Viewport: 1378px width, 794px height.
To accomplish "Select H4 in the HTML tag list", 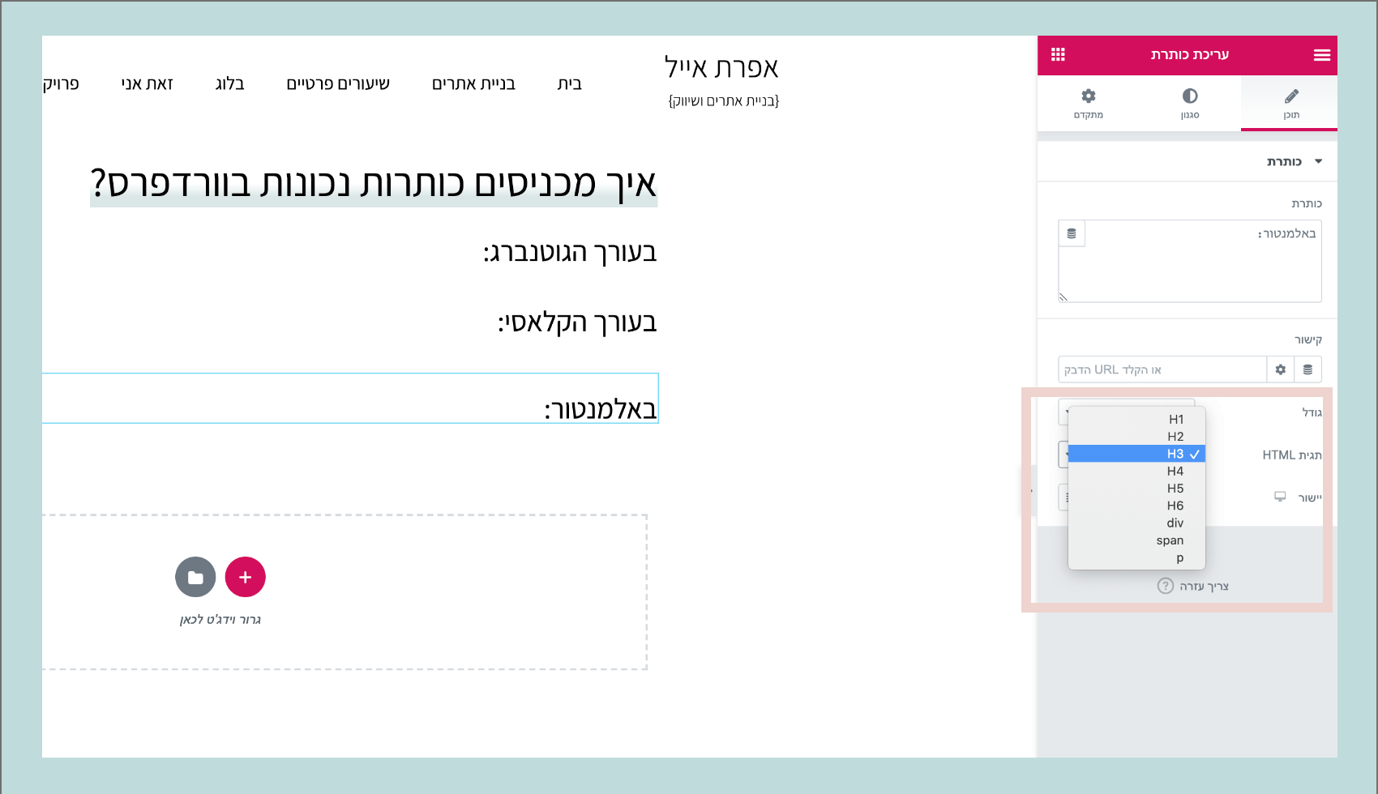I will (1137, 471).
